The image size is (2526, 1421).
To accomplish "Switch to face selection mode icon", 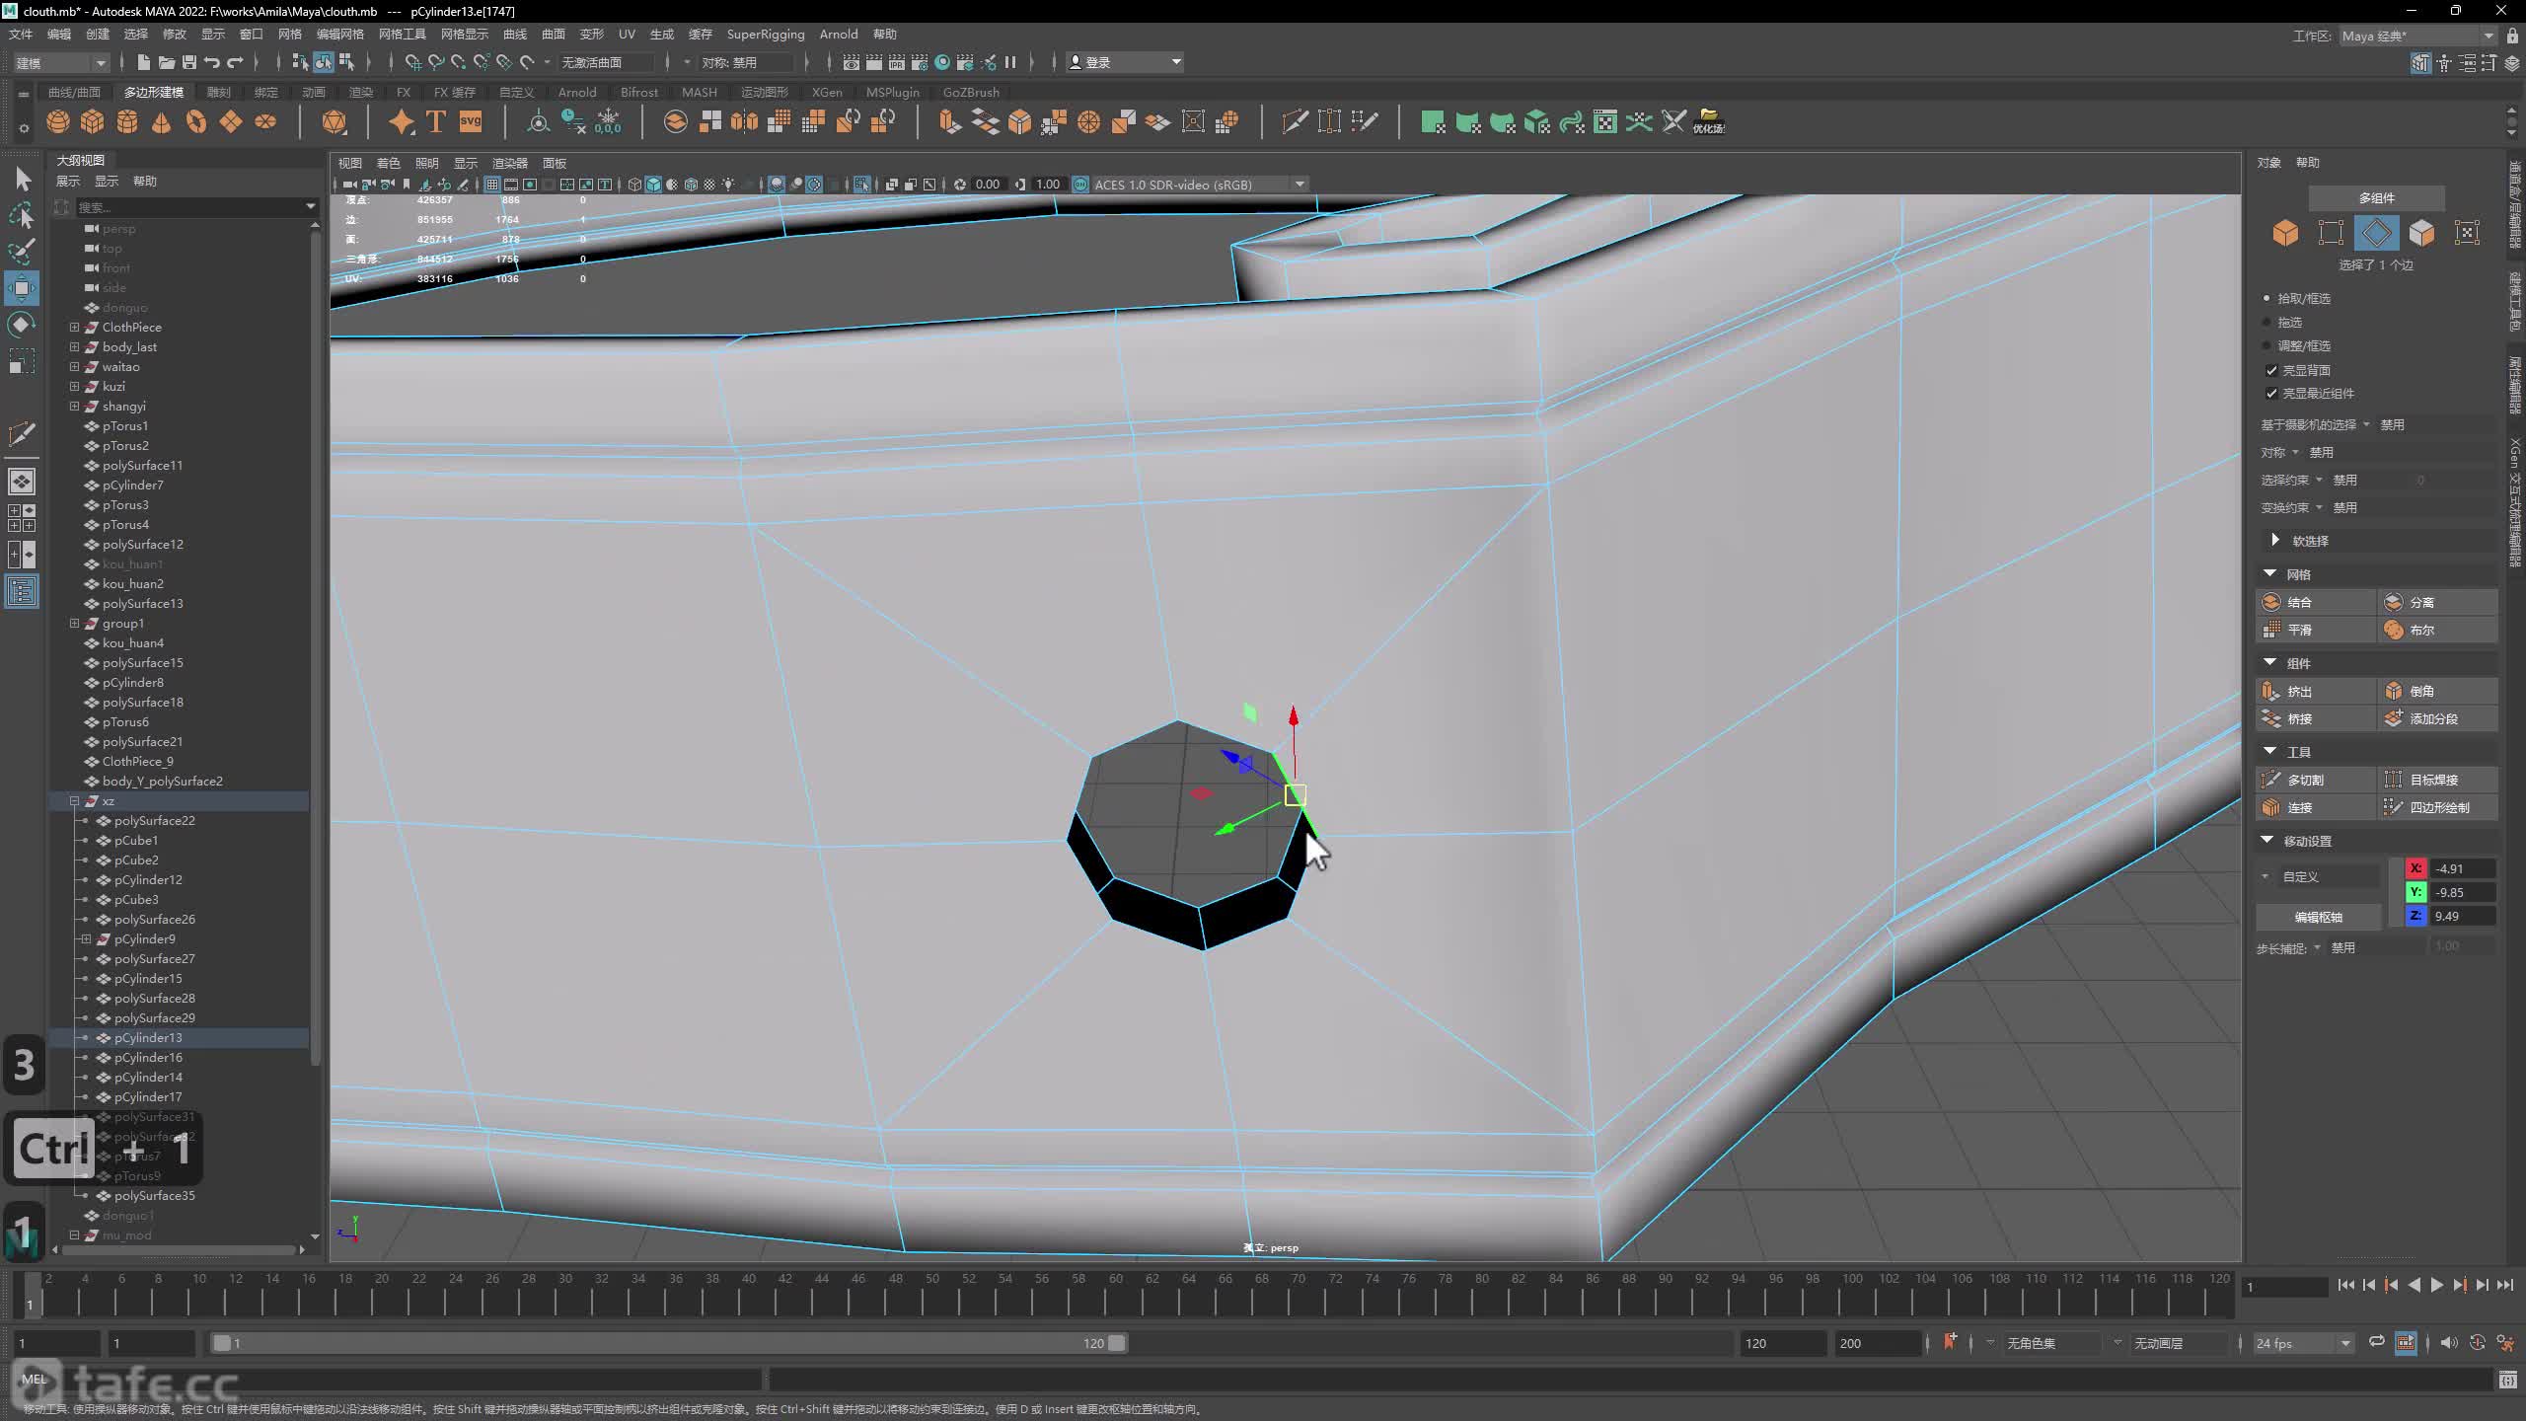I will (x=2421, y=234).
